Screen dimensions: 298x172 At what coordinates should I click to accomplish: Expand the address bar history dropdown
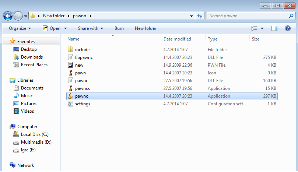pyautogui.click(x=191, y=16)
